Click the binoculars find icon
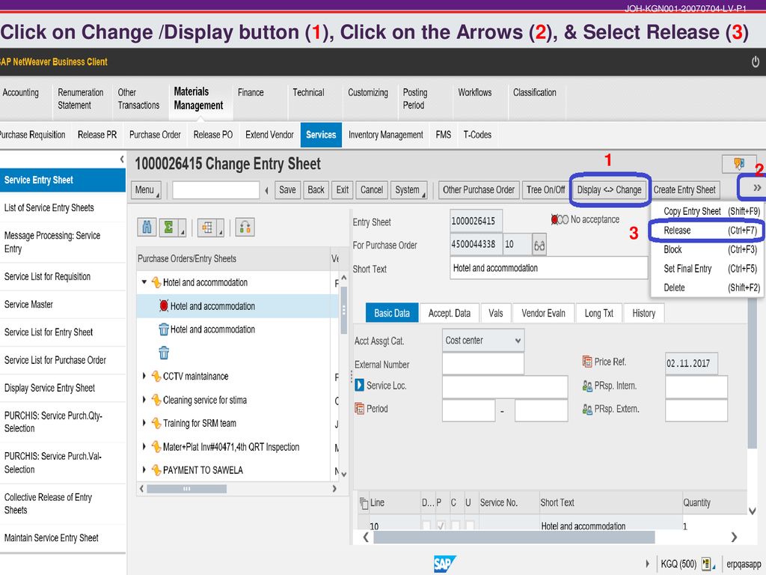Viewport: 766px width, 575px height. coord(147,228)
